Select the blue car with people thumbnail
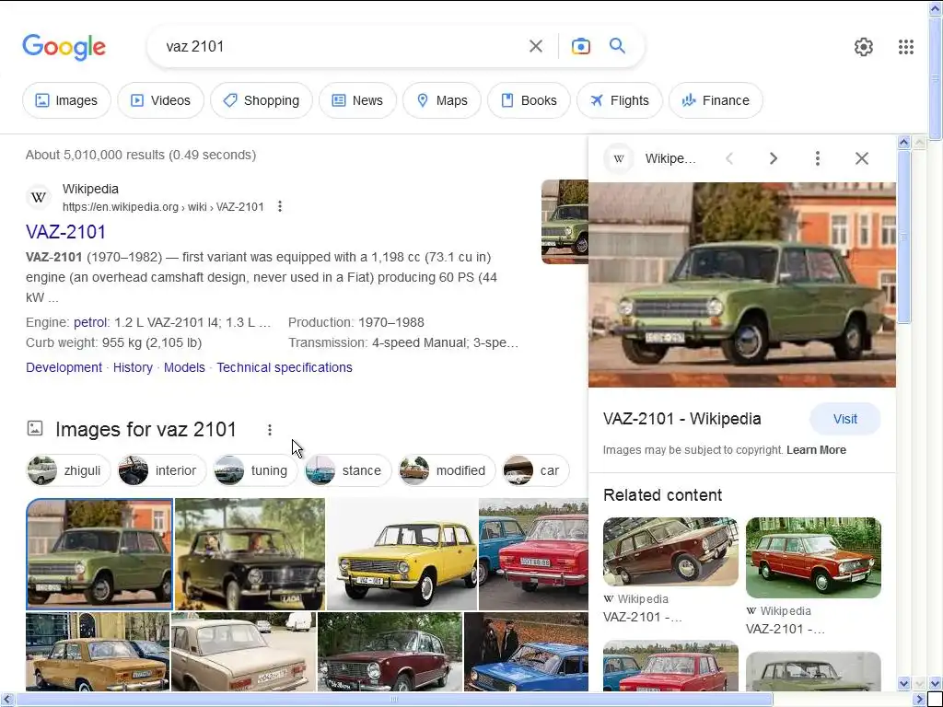Viewport: 943px width, 707px height. (526, 652)
